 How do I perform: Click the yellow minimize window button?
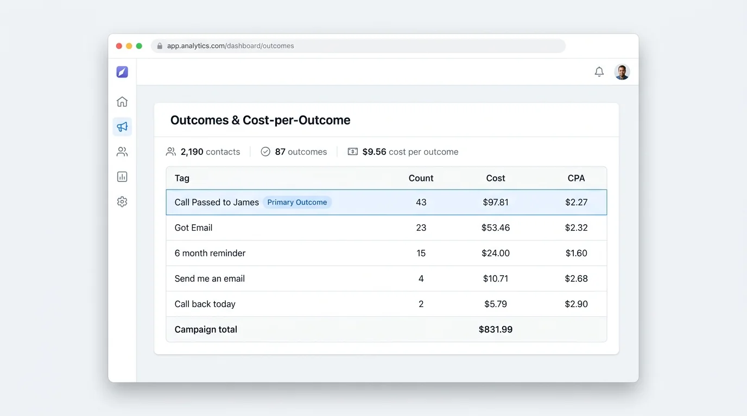(x=129, y=46)
